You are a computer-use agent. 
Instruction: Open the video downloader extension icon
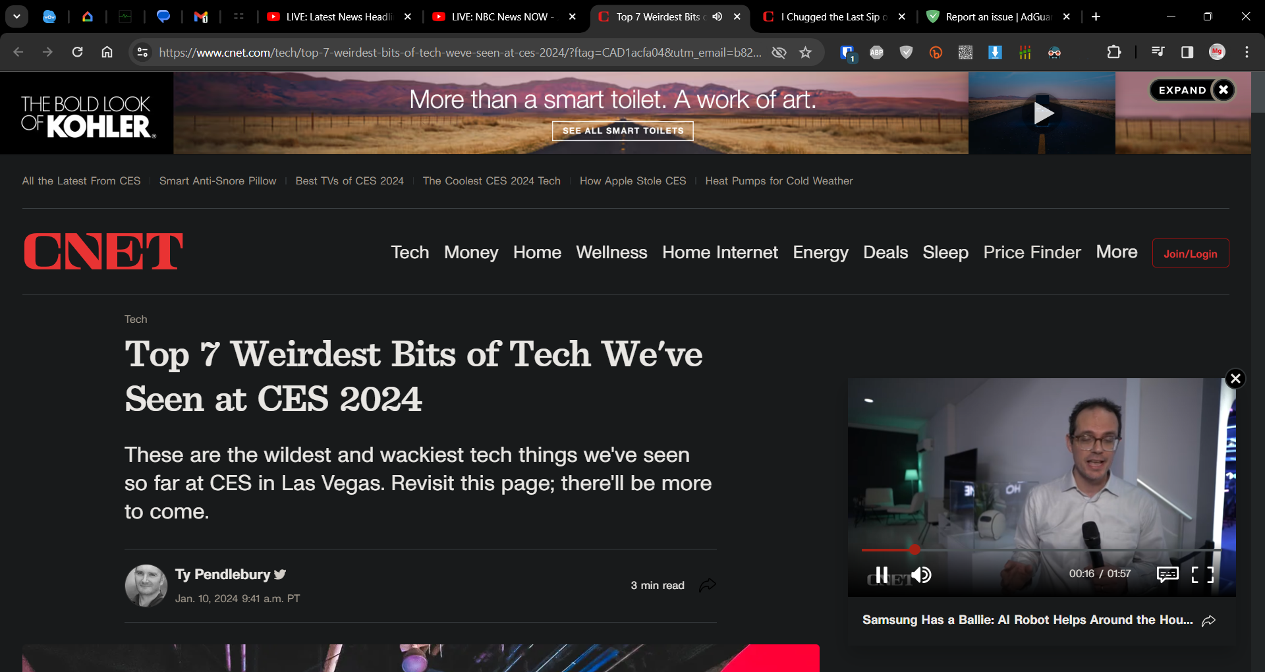point(994,52)
